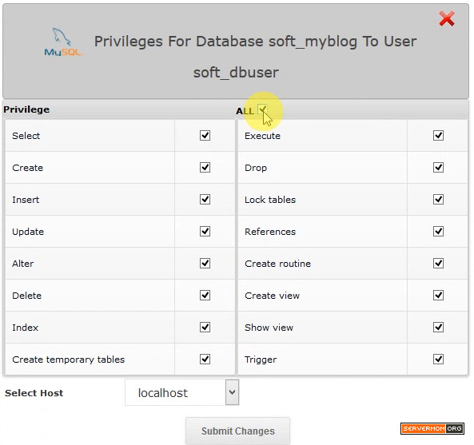The width and height of the screenshot is (474, 445).
Task: Click the Index privilege label
Action: point(26,328)
